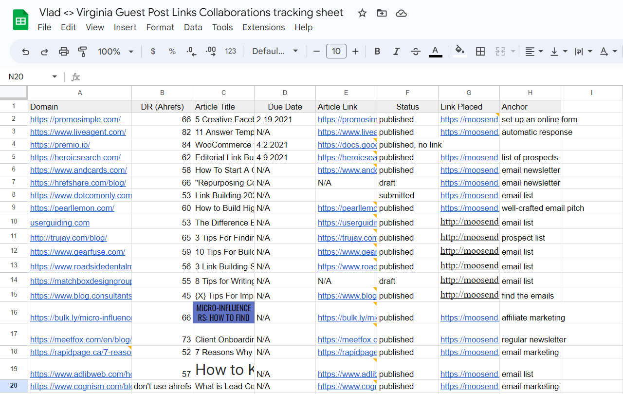
Task: Open text wrapping dropdown
Action: tap(583, 51)
